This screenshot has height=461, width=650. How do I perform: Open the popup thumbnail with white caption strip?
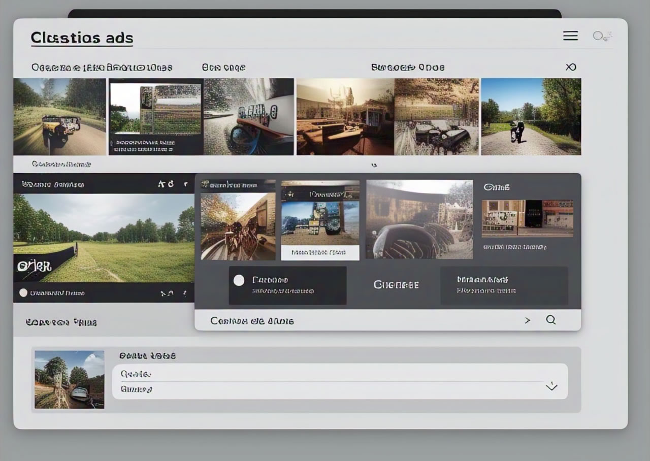(320, 220)
